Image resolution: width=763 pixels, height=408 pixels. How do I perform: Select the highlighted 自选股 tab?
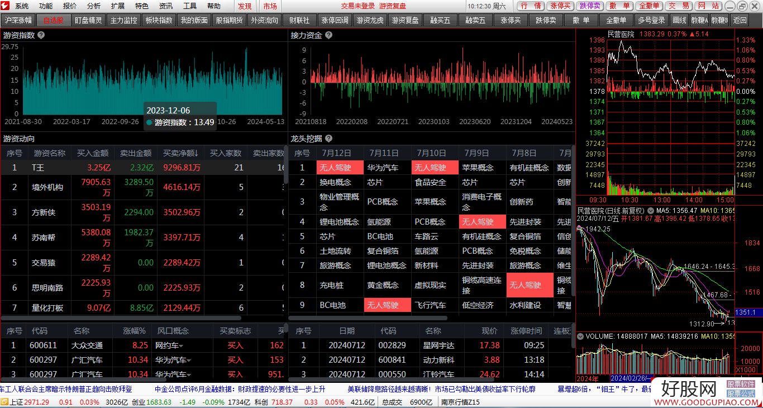click(x=54, y=20)
